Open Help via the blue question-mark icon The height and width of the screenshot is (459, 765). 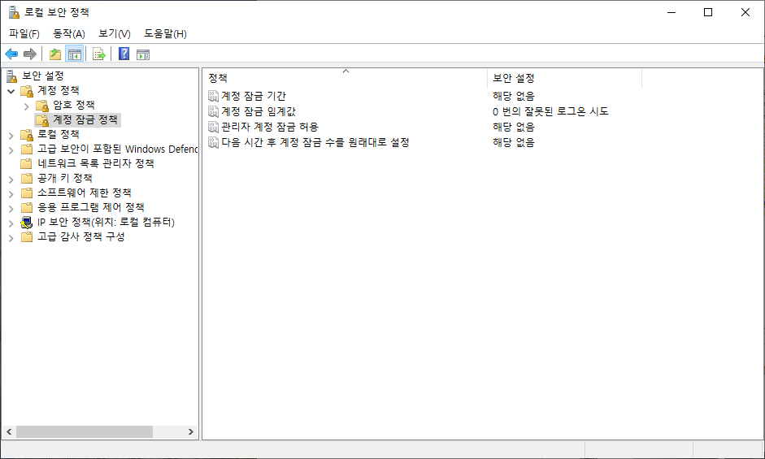click(124, 54)
